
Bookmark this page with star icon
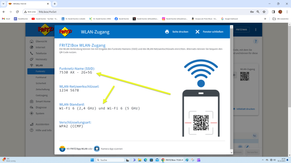click(x=264, y=12)
